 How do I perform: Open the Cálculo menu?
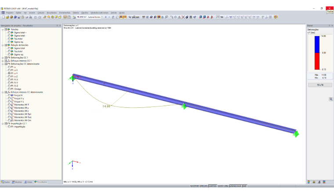[x=41, y=13]
